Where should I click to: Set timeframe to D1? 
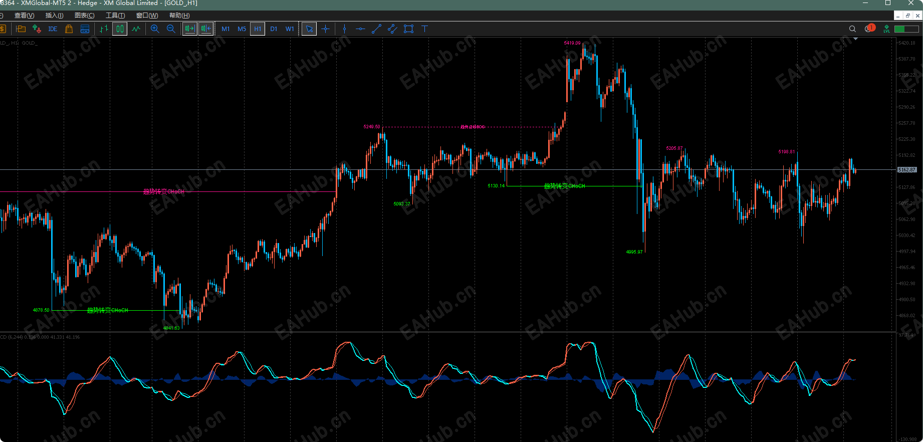274,29
